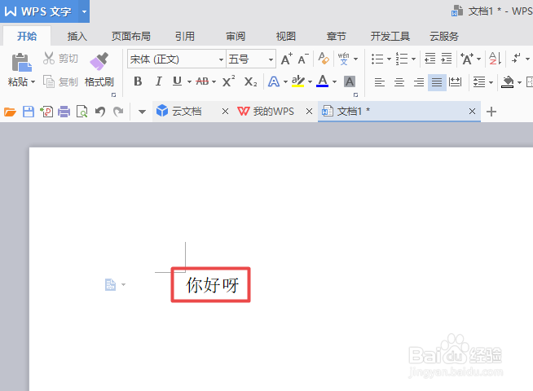Toggle strikethrough AB formatting
The image size is (533, 391).
[x=203, y=81]
